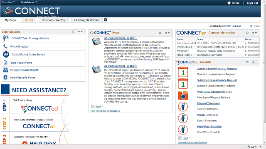
Task: Click the Home icon in top bar
Action: (x=229, y=3)
